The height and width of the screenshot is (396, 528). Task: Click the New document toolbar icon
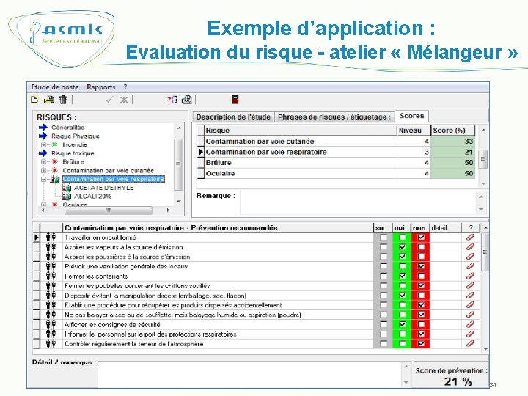34,100
